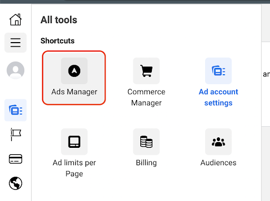Click the blue Ad account settings tile icon
Screen dimensions: 270x201
218,71
